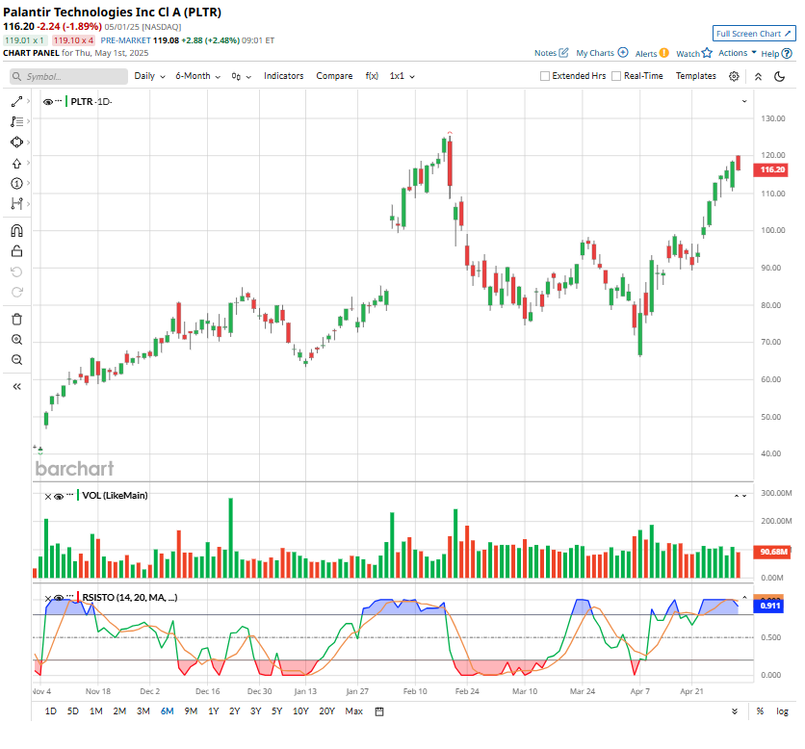Switch to dark mode with moon icon
The width and height of the screenshot is (805, 749).
tap(779, 76)
